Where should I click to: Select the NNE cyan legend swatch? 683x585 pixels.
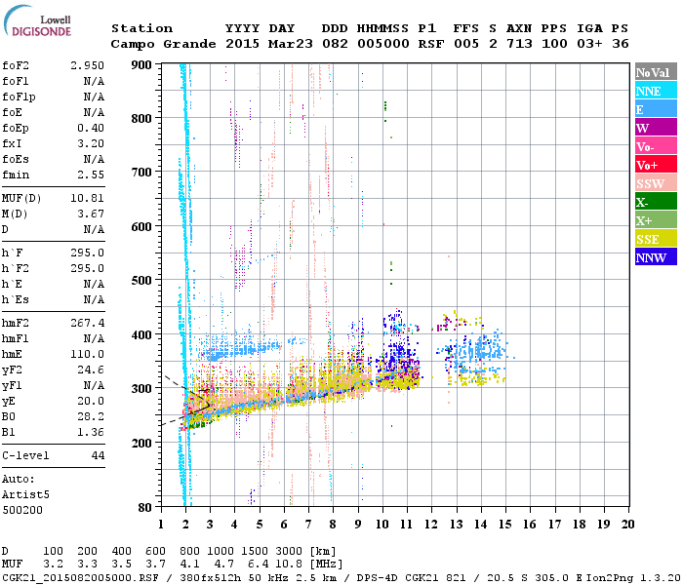pyautogui.click(x=656, y=91)
